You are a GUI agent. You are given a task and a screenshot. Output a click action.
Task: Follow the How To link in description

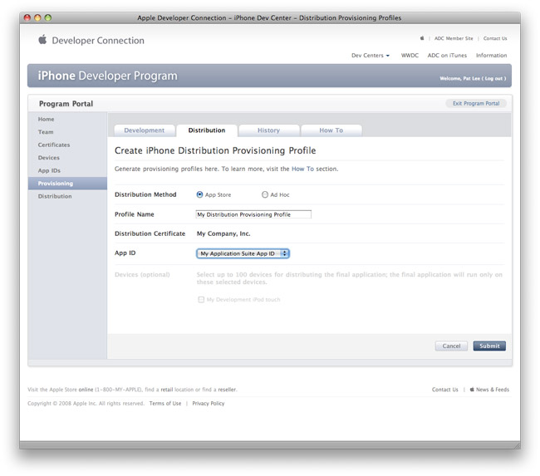point(302,169)
